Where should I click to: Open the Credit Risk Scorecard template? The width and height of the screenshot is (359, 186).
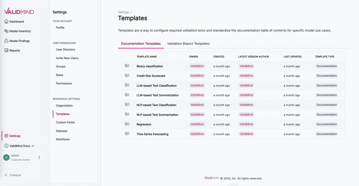[x=151, y=76]
